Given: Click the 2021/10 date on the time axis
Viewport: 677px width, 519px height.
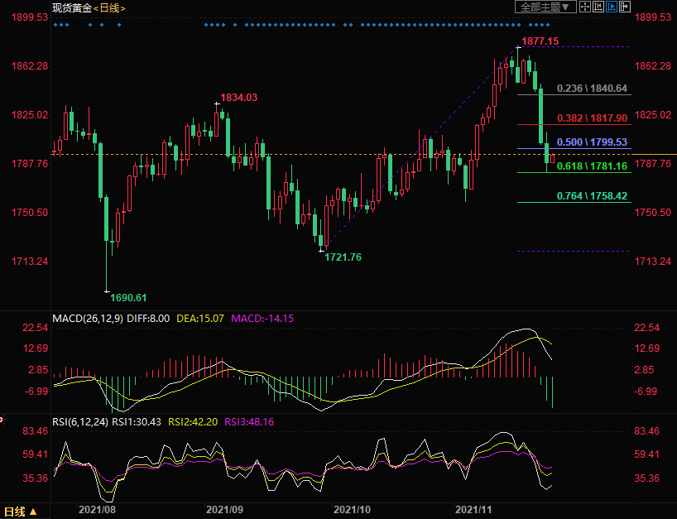Looking at the screenshot, I should [x=352, y=512].
